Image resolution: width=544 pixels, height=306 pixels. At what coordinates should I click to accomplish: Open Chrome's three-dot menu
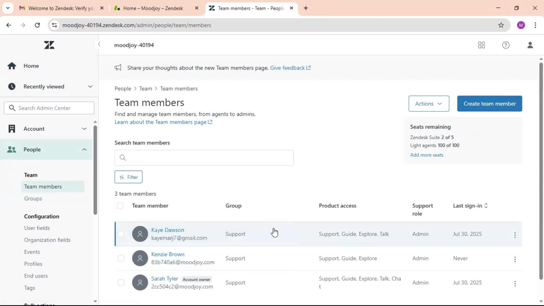pyautogui.click(x=535, y=25)
